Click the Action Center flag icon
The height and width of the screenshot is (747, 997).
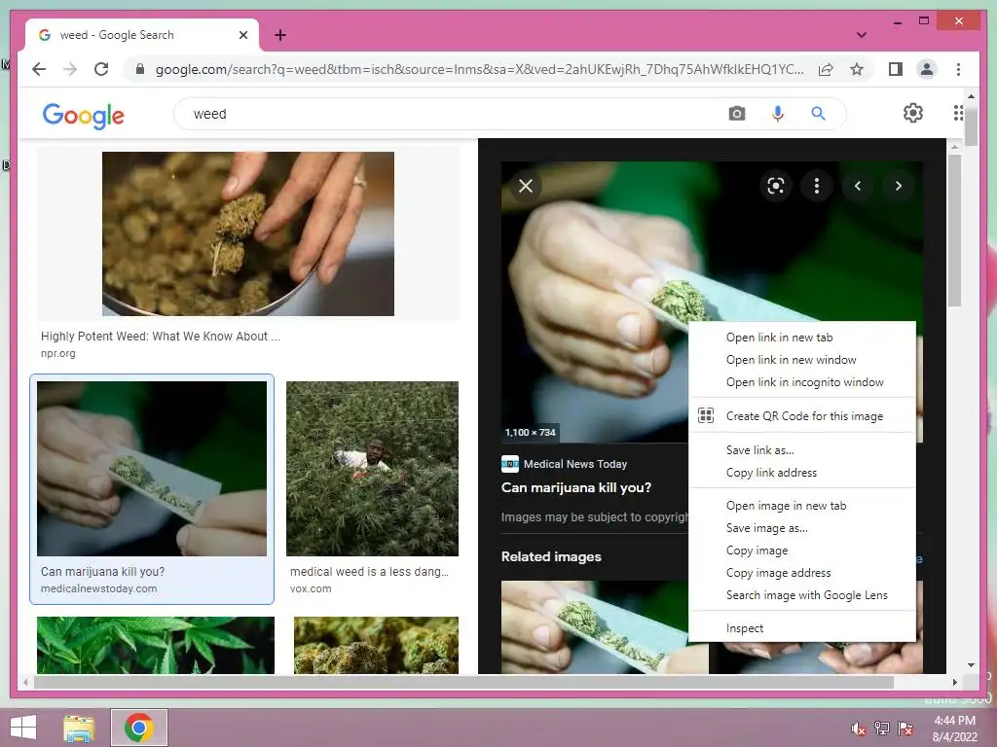[x=905, y=729]
